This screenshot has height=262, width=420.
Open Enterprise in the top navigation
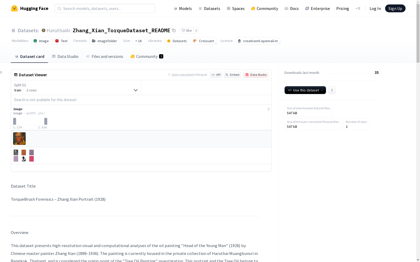(318, 8)
